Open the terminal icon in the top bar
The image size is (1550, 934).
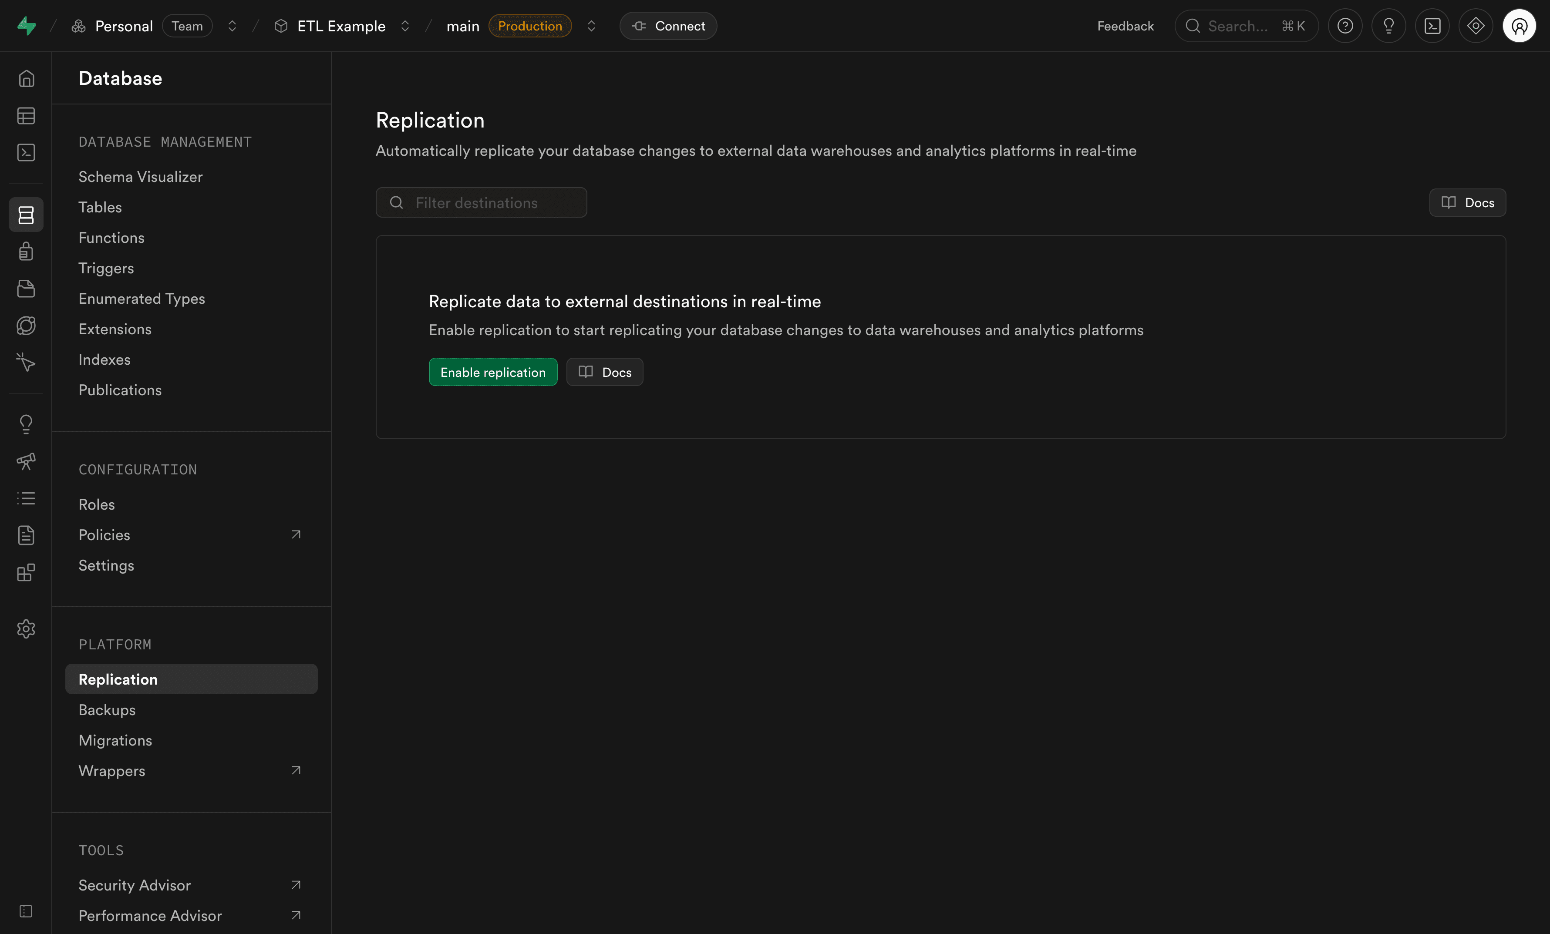(1432, 26)
